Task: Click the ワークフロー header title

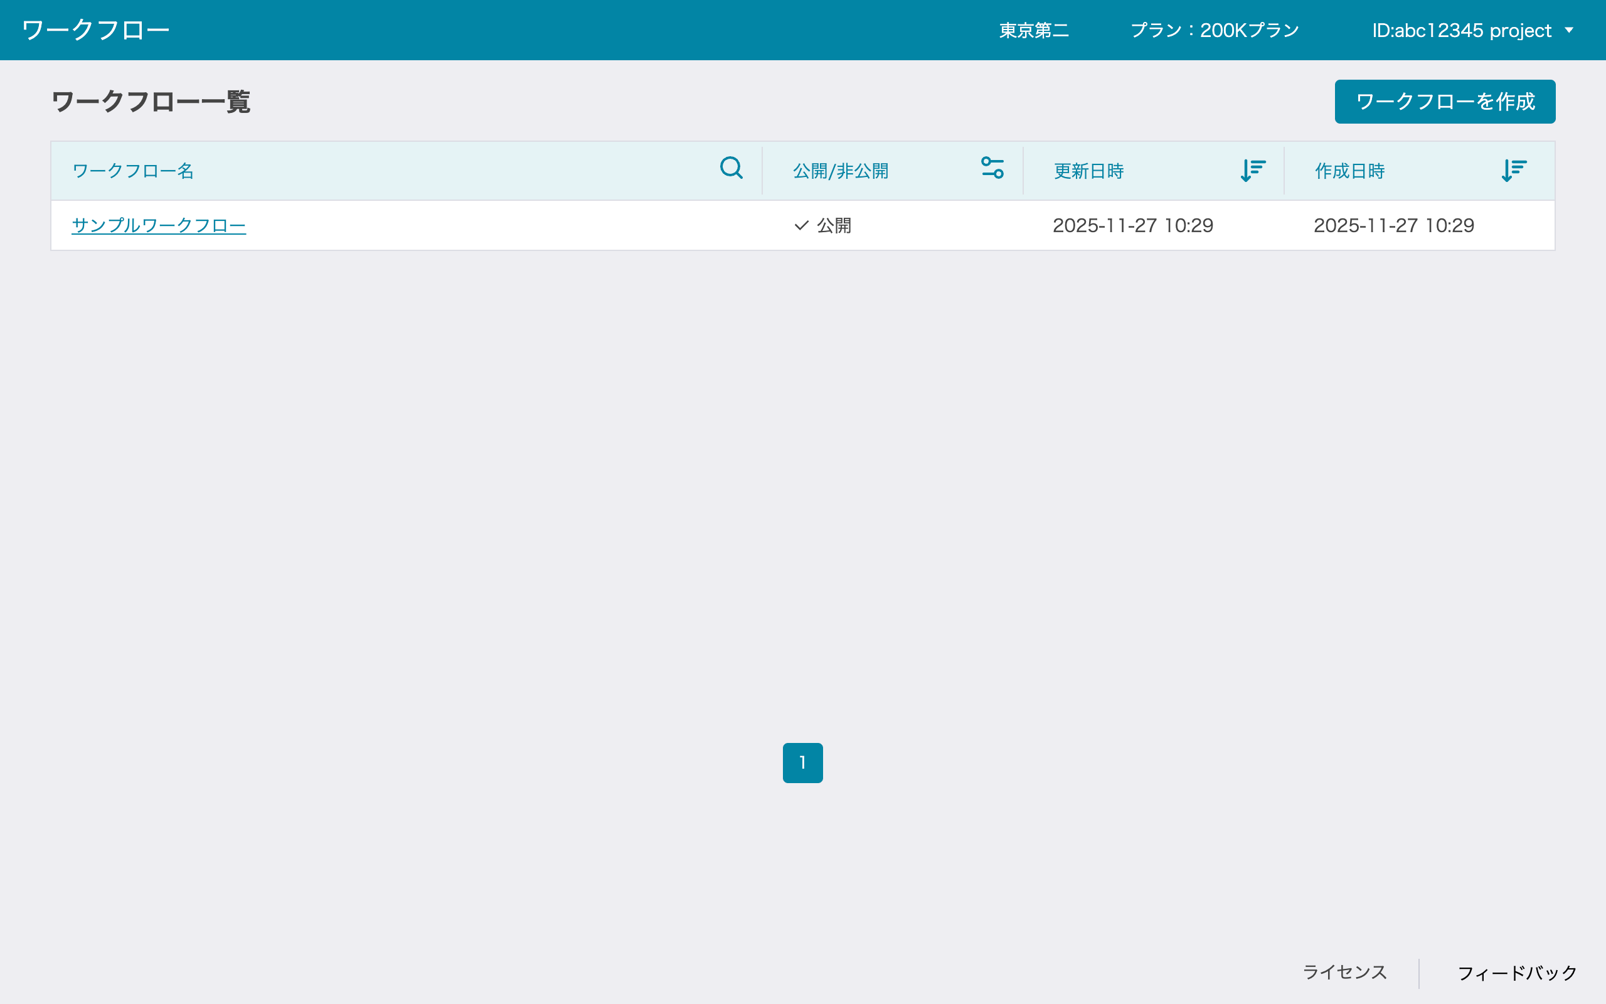Action: pos(95,31)
